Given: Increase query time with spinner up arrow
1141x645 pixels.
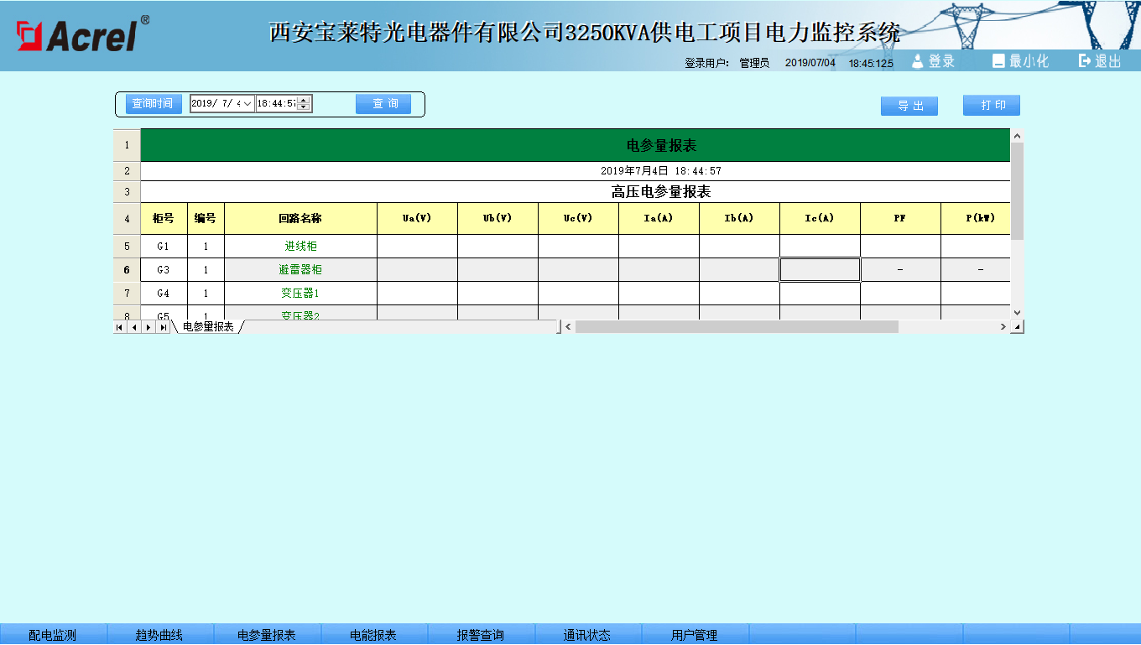Looking at the screenshot, I should (x=304, y=100).
